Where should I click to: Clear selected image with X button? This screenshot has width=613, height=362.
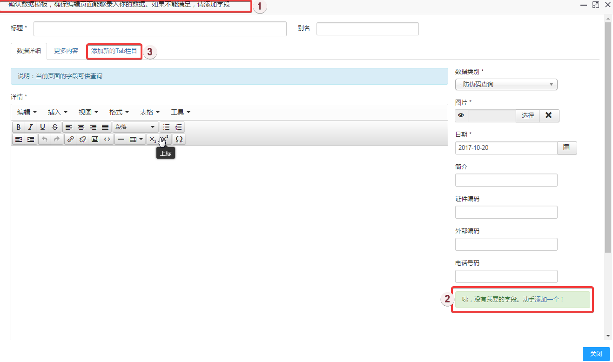coord(549,115)
